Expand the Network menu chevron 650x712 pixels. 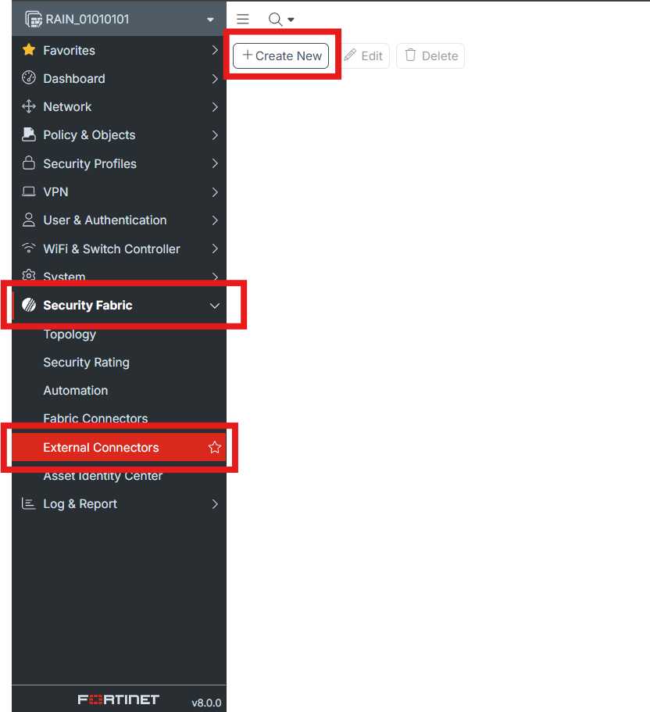point(215,107)
